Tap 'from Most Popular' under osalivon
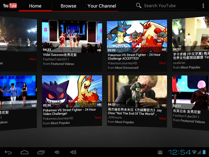This screenshot has width=209, height=157. 186,67
